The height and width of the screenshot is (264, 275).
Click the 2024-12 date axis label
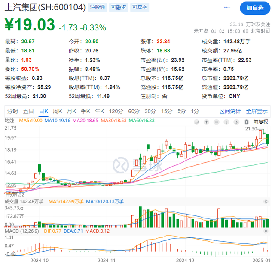[185, 261]
